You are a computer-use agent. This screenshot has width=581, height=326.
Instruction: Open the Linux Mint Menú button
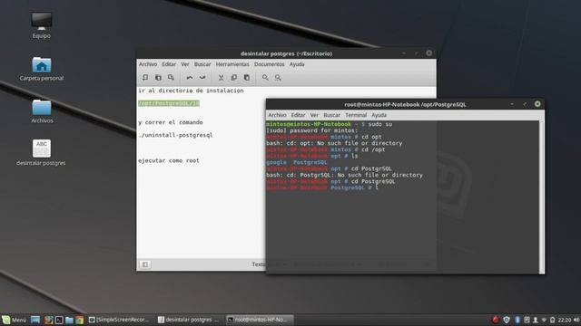(15, 320)
